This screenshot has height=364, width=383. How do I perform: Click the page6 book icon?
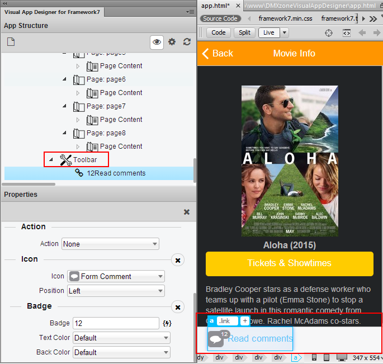tap(79, 79)
